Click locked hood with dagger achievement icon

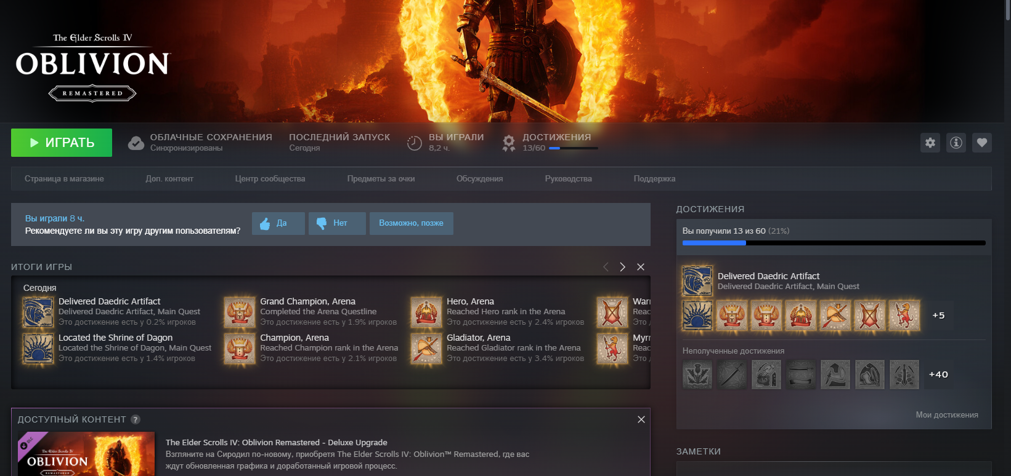click(835, 375)
